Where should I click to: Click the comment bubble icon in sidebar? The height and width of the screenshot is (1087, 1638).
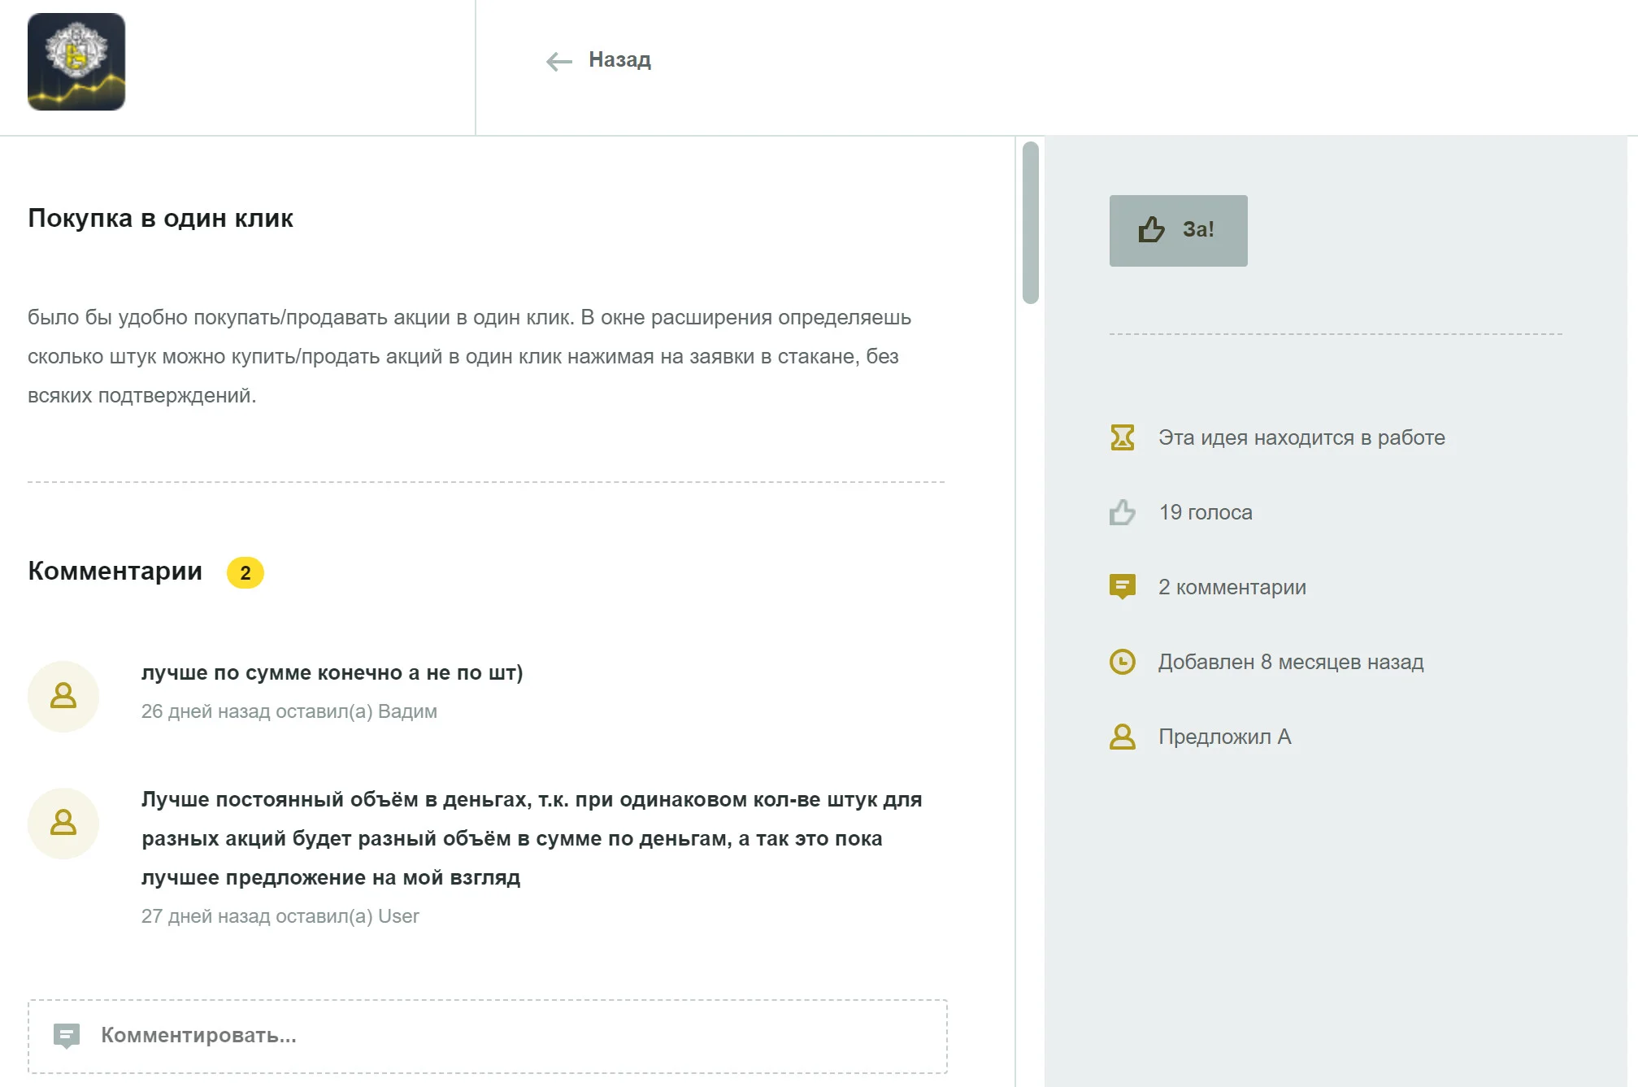coord(1122,587)
